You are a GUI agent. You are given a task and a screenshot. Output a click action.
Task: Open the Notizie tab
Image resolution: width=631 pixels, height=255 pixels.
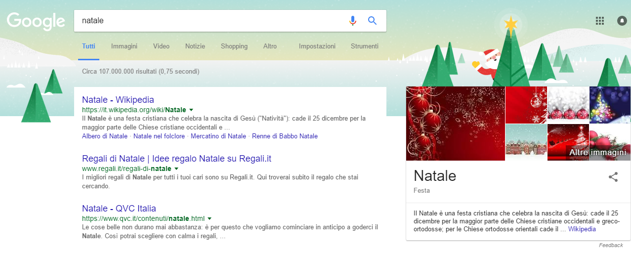click(x=195, y=46)
